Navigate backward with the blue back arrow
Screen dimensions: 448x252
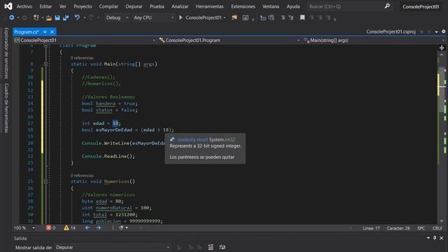point(11,17)
